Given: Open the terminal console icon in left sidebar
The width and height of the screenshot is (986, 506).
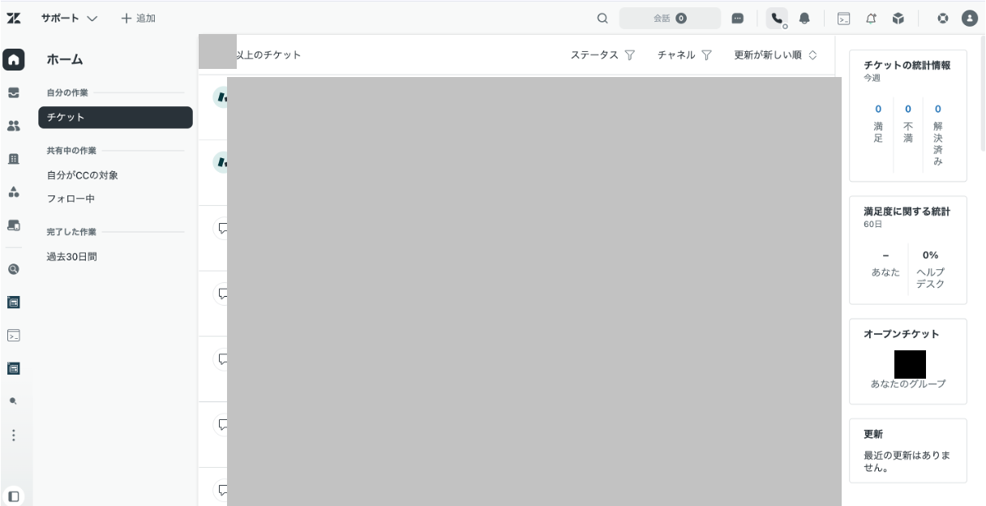Looking at the screenshot, I should pos(14,335).
